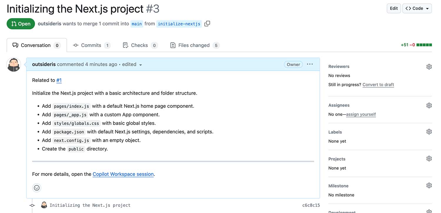Screen dimensions: 441x213
Task: Click the 'public' directory code text
Action: 76,149
